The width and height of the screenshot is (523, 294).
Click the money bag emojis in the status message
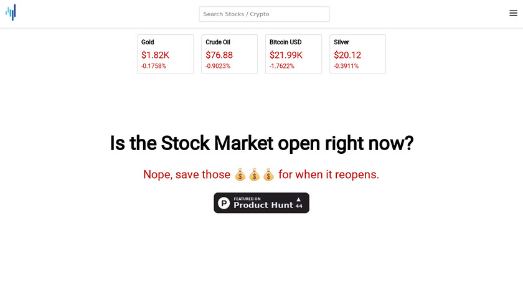point(255,175)
